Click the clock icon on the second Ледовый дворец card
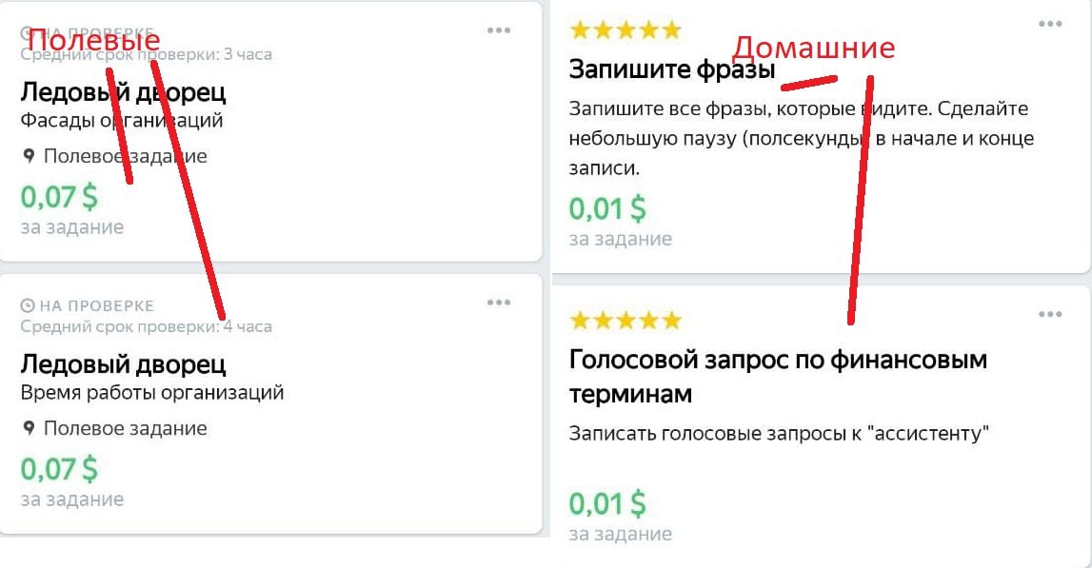Viewport: 1092px width, 568px height. (26, 304)
